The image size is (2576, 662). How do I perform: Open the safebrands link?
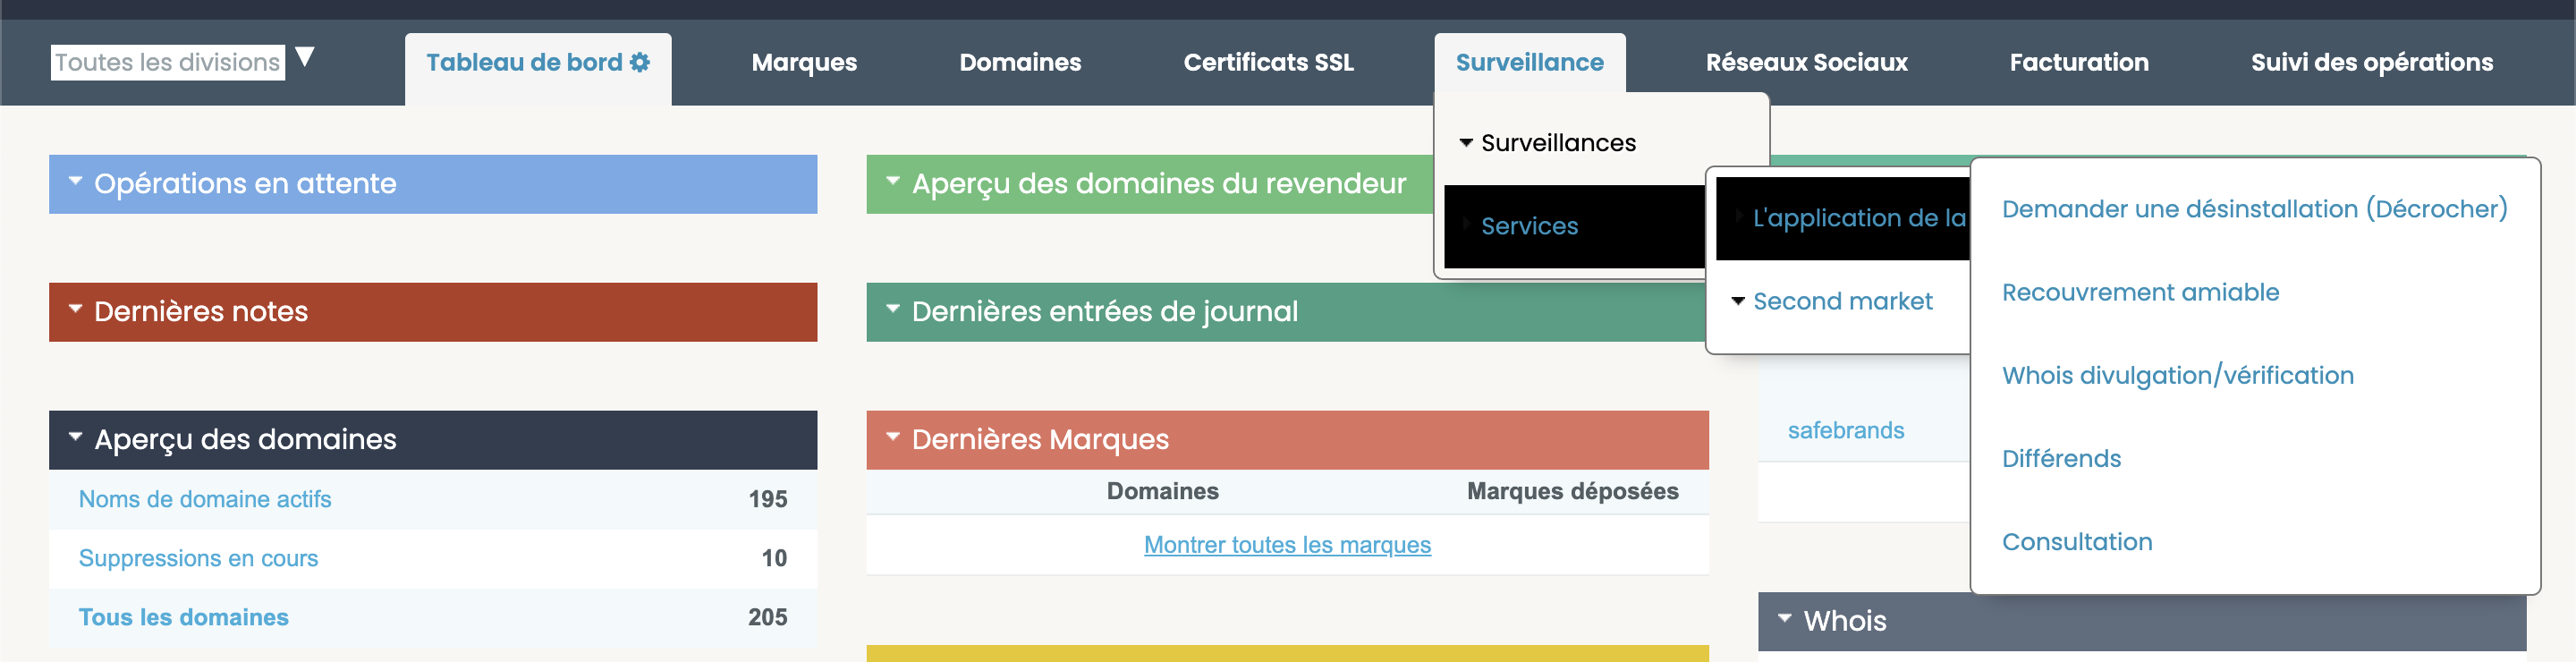pyautogui.click(x=1845, y=430)
